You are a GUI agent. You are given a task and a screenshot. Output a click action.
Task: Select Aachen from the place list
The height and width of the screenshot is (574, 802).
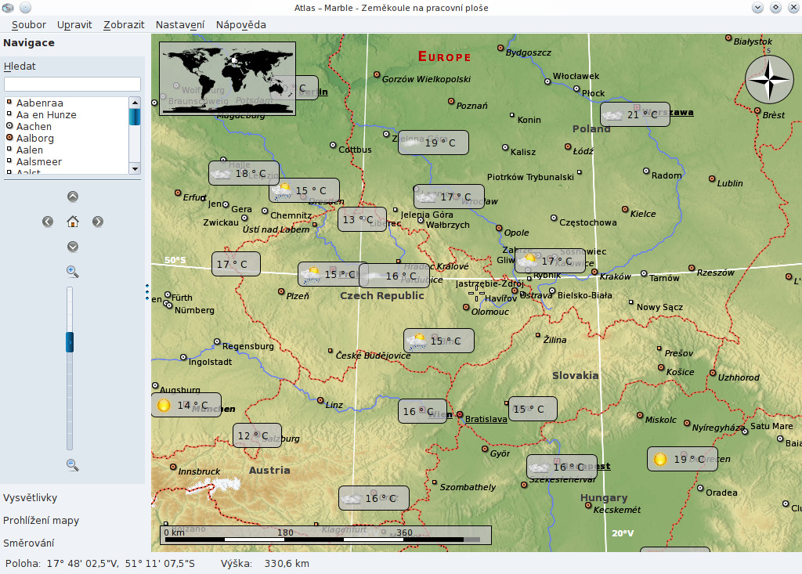34,126
